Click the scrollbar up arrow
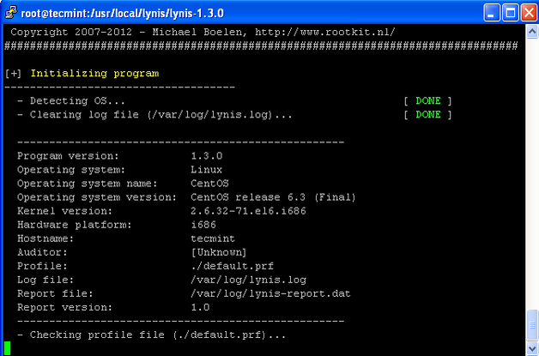 pos(532,32)
